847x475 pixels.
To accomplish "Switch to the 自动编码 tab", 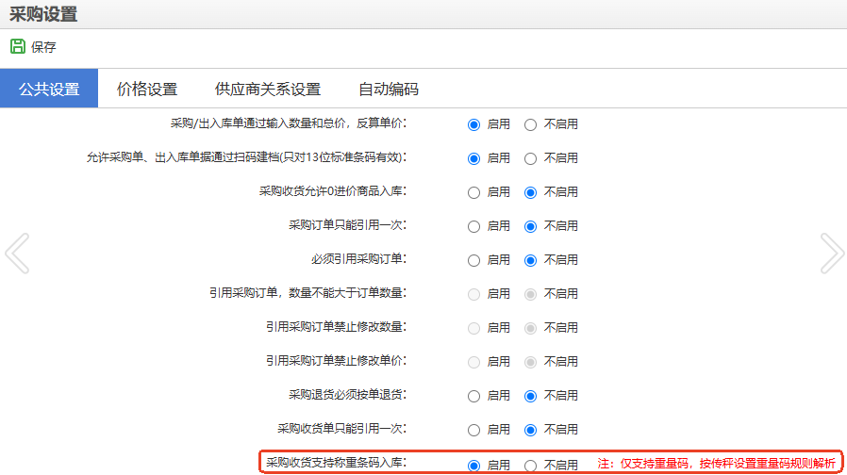I will coord(389,90).
